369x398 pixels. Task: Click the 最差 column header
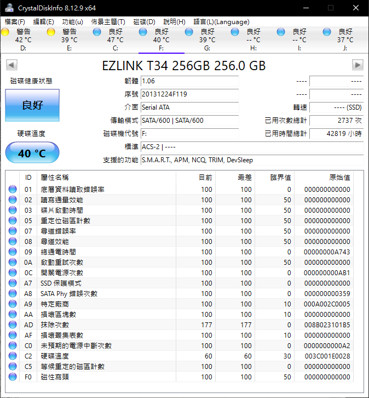click(235, 178)
